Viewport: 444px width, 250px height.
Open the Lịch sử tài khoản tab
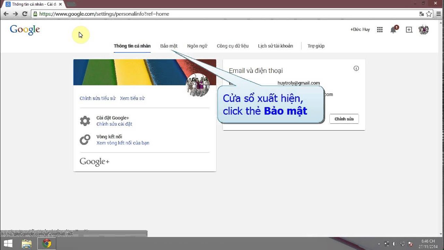(275, 46)
